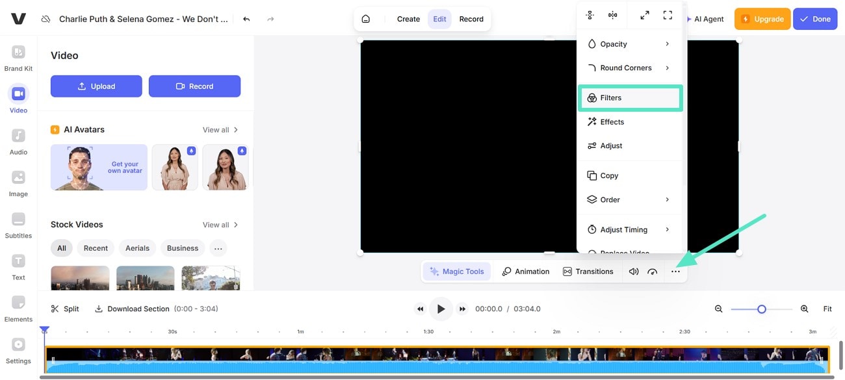Select the first stock video thumbnail

coord(80,278)
